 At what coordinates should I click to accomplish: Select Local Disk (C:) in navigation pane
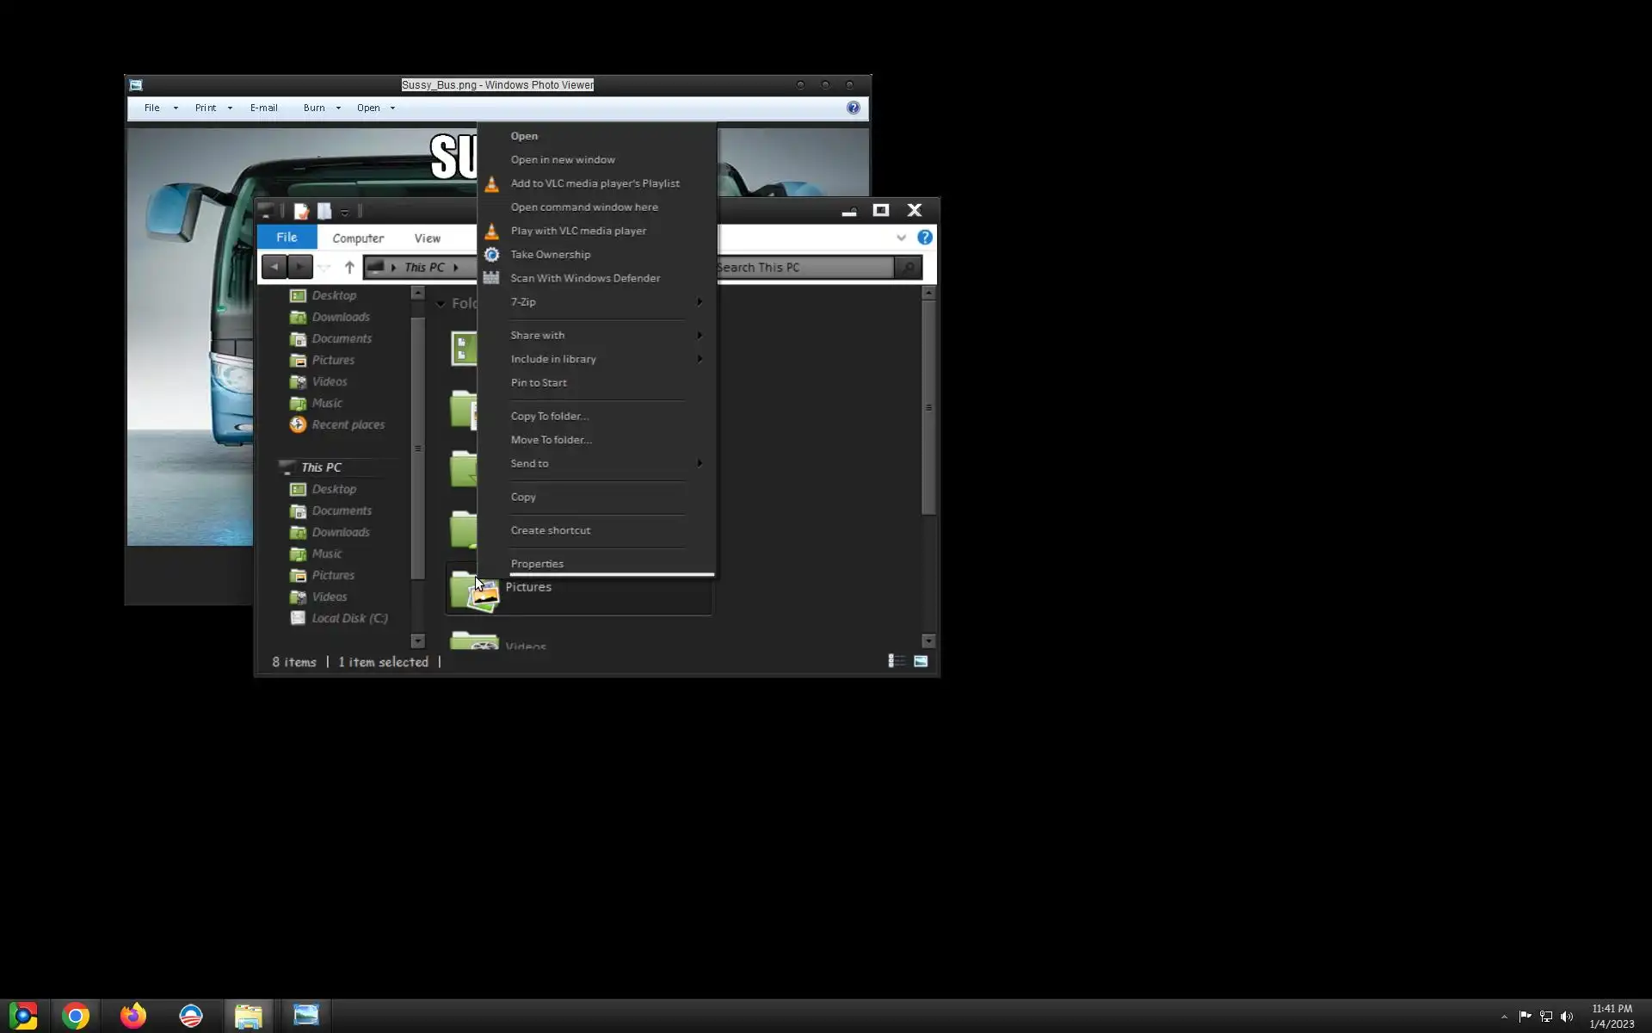coord(349,618)
